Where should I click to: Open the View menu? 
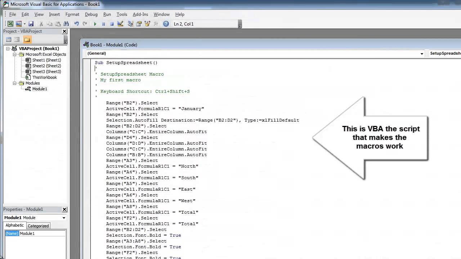(x=39, y=14)
